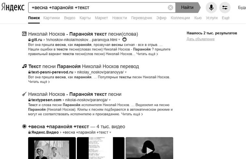Click the 'Дать объявление' link
The height and width of the screenshot is (159, 246).
[x=200, y=39]
